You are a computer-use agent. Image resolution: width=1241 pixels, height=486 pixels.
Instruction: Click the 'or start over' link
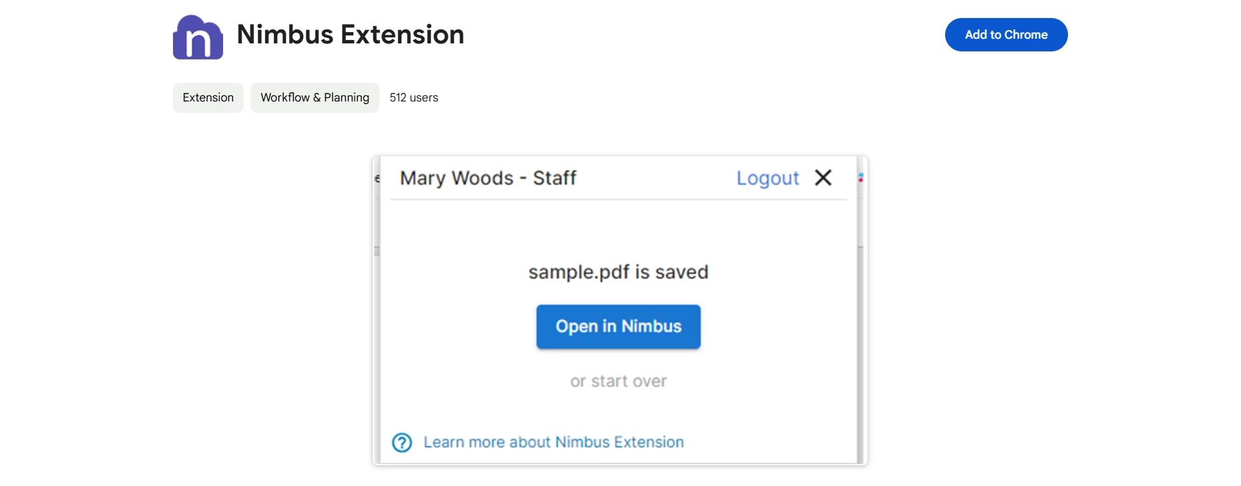point(618,381)
